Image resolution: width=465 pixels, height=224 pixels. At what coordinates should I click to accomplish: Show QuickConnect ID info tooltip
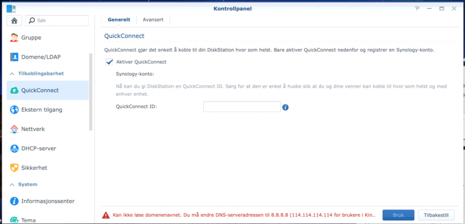pos(286,107)
